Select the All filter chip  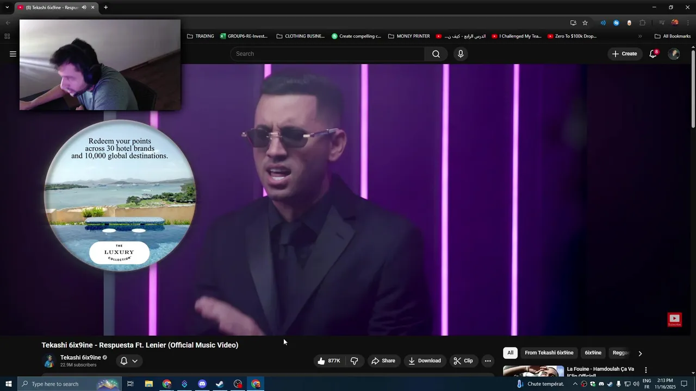(510, 353)
